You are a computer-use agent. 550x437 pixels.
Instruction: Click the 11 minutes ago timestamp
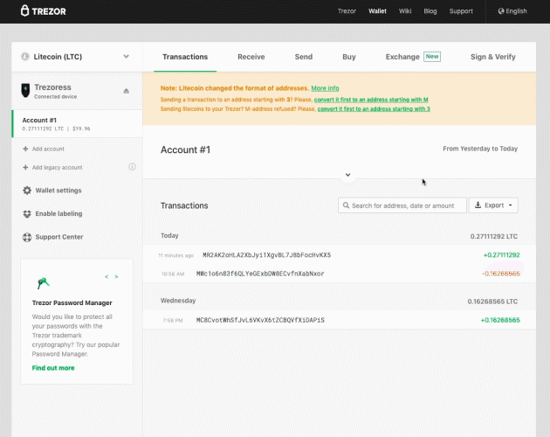pos(175,255)
